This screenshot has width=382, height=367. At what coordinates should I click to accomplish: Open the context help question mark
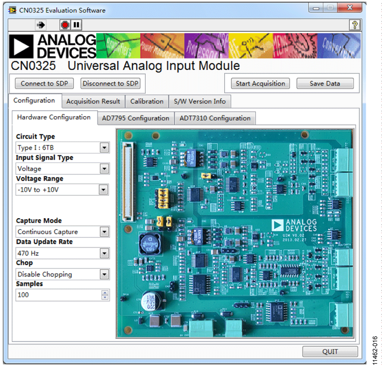click(x=355, y=25)
